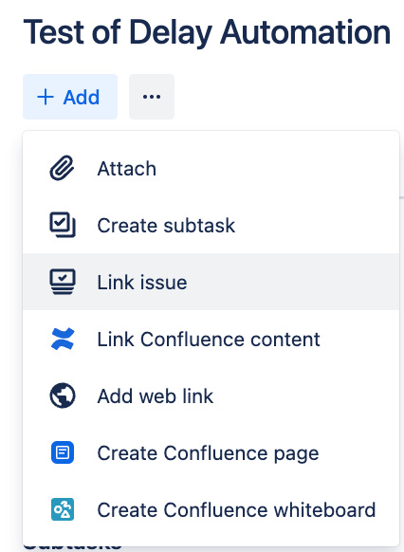Screen dimensions: 404x552
Task: Click the globe web link icon
Action: click(x=63, y=396)
